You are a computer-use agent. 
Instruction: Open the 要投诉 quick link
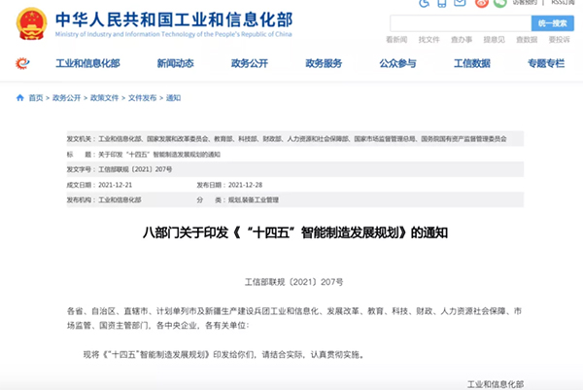560,40
